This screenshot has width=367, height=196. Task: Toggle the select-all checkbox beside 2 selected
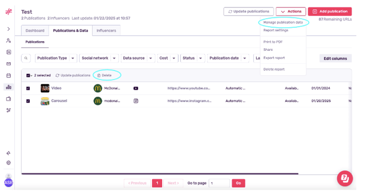tap(28, 75)
